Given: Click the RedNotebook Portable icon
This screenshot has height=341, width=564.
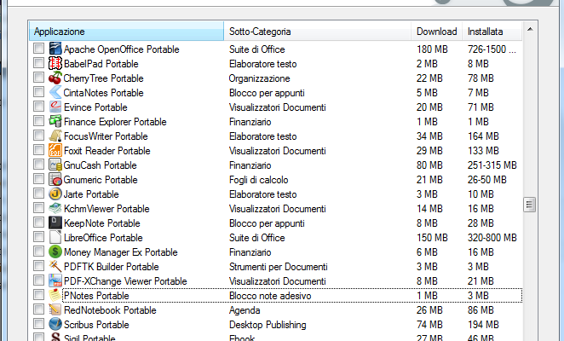Looking at the screenshot, I should [x=55, y=309].
